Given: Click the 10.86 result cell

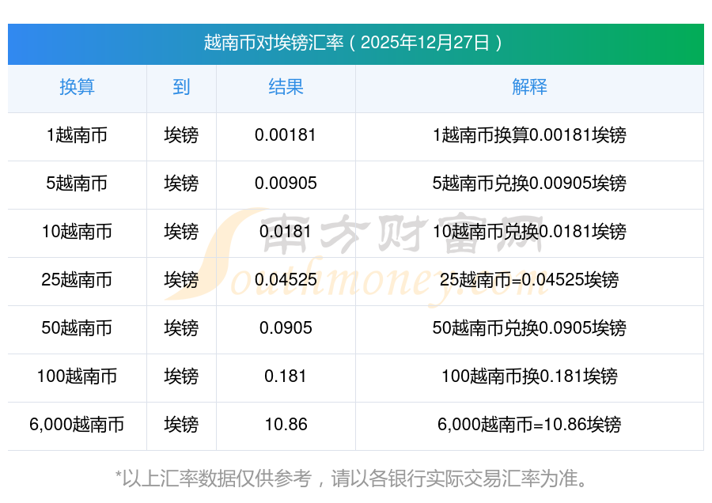Looking at the screenshot, I should coord(286,425).
